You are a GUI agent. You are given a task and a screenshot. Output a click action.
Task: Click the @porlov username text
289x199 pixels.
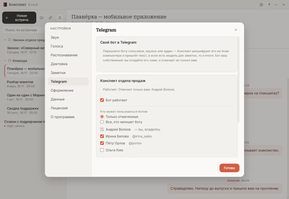click(x=135, y=143)
